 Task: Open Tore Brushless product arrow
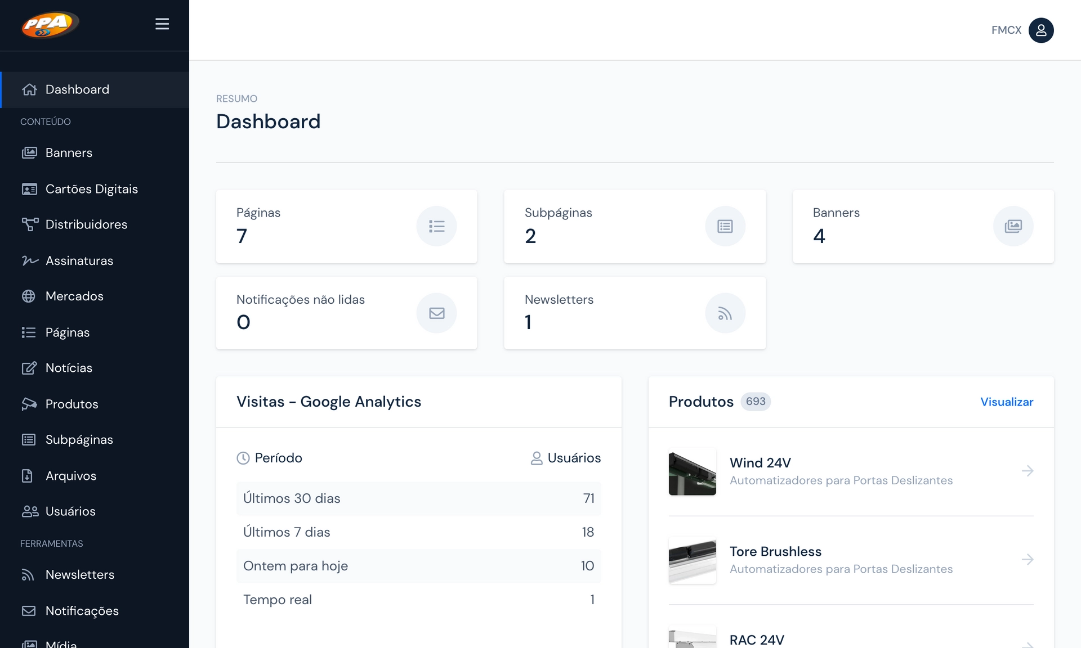1027,560
